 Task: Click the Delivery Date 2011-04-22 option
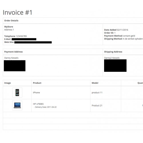(45, 107)
